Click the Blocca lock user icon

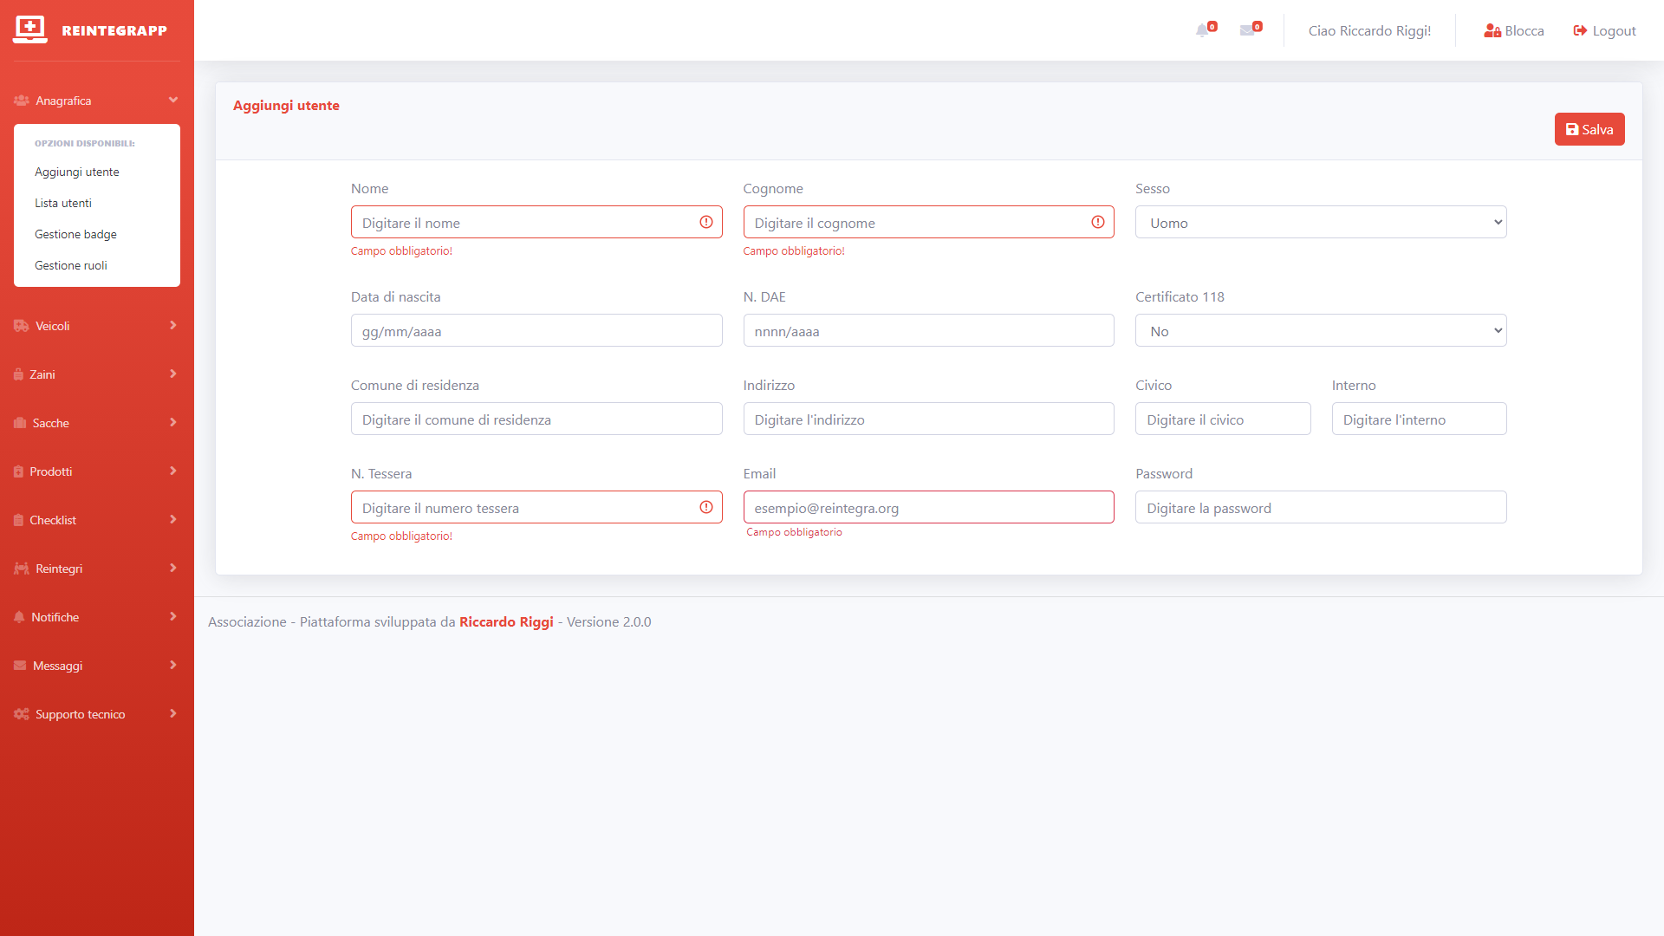coord(1492,30)
